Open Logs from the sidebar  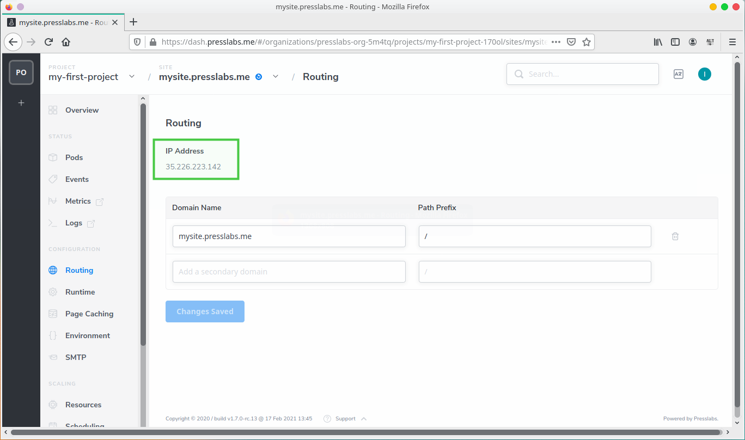(x=74, y=223)
